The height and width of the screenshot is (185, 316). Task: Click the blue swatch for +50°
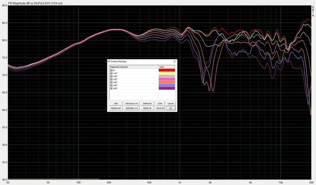[166, 85]
